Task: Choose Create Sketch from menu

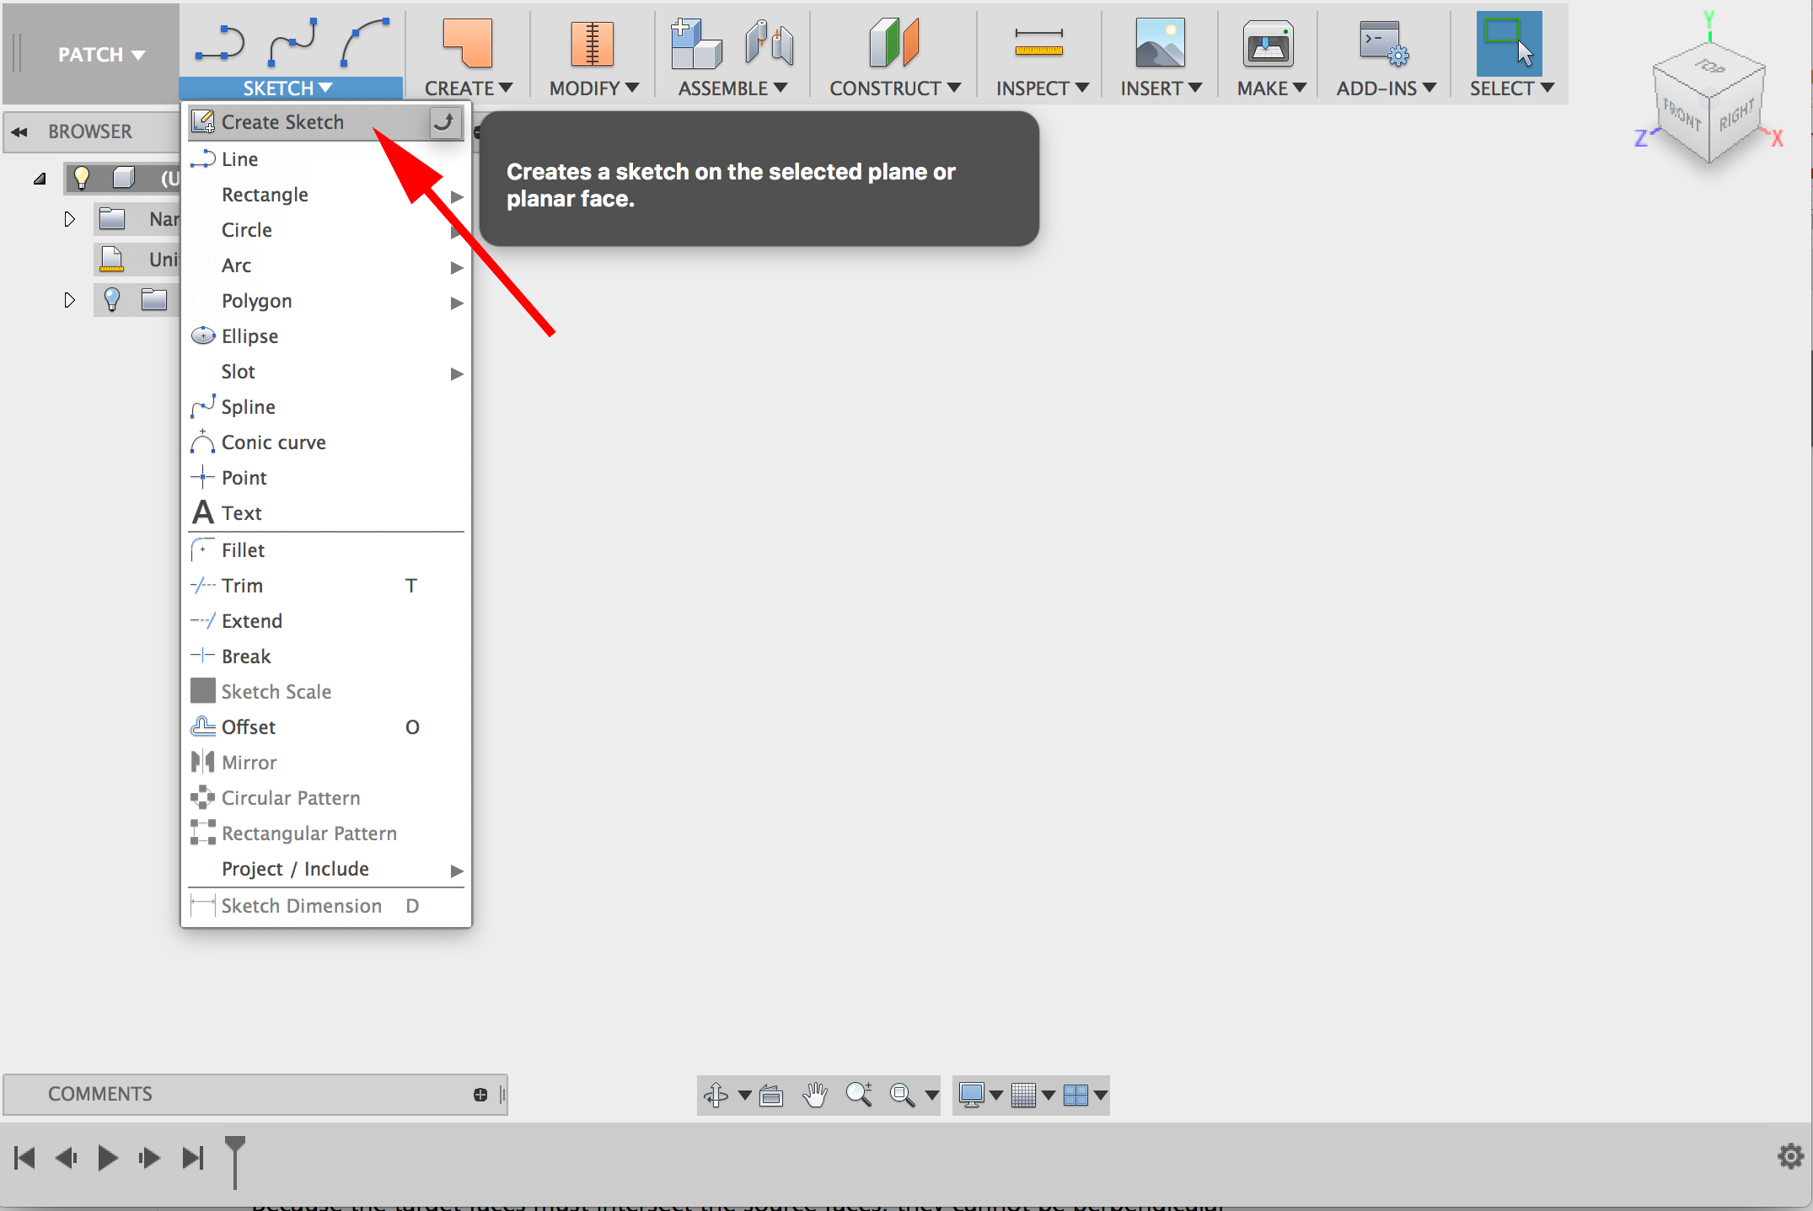Action: pos(325,123)
